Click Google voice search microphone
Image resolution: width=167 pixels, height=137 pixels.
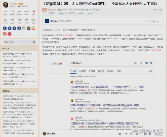pyautogui.click(x=141, y=63)
